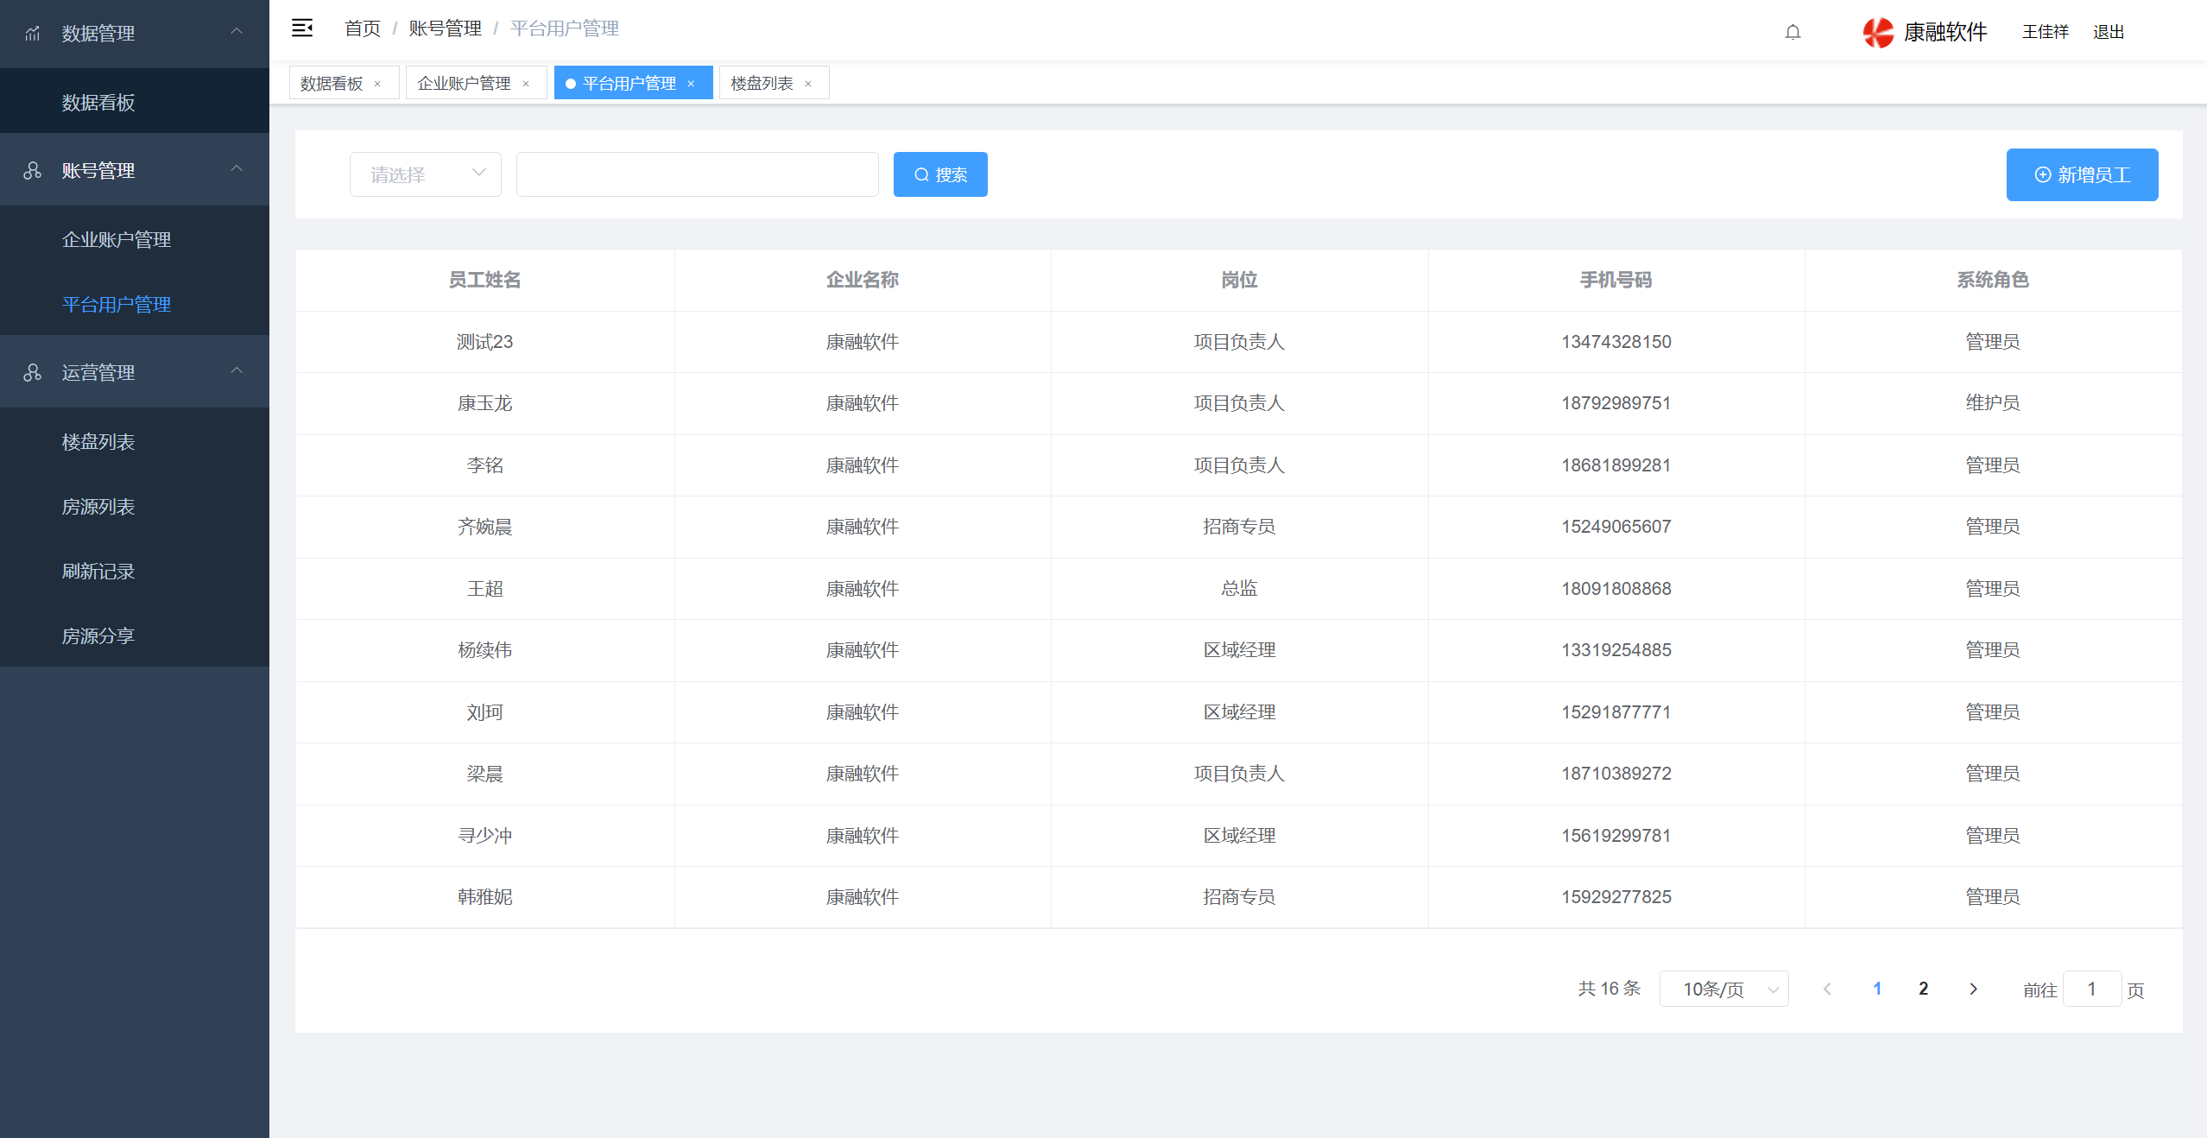Click the 共 16 条 total count
2207x1138 pixels.
[1609, 989]
